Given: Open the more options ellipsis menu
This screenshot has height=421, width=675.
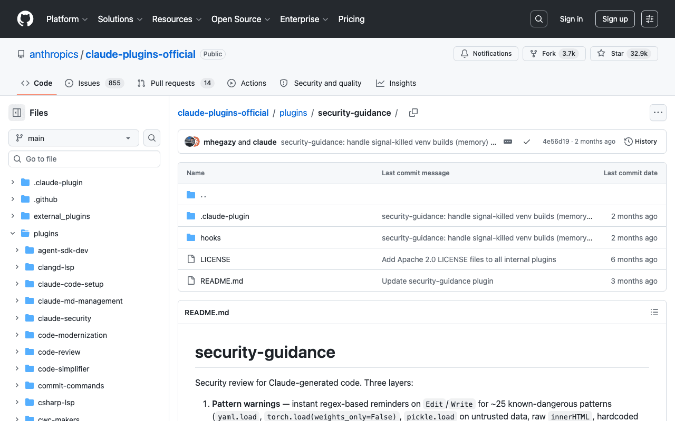Looking at the screenshot, I should [x=658, y=113].
